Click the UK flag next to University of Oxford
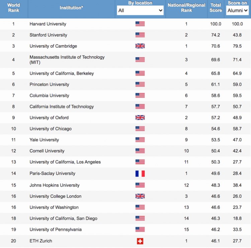Image resolution: width=251 pixels, height=248 pixels. click(140, 117)
